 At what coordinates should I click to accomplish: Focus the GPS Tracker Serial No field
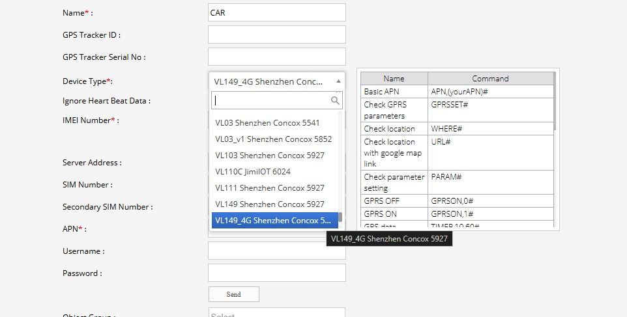pos(277,57)
